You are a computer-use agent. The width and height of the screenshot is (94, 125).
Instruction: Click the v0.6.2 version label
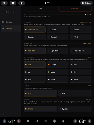(4, 114)
